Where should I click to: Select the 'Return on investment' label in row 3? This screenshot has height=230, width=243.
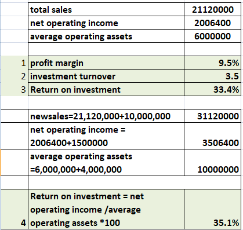click(106, 89)
